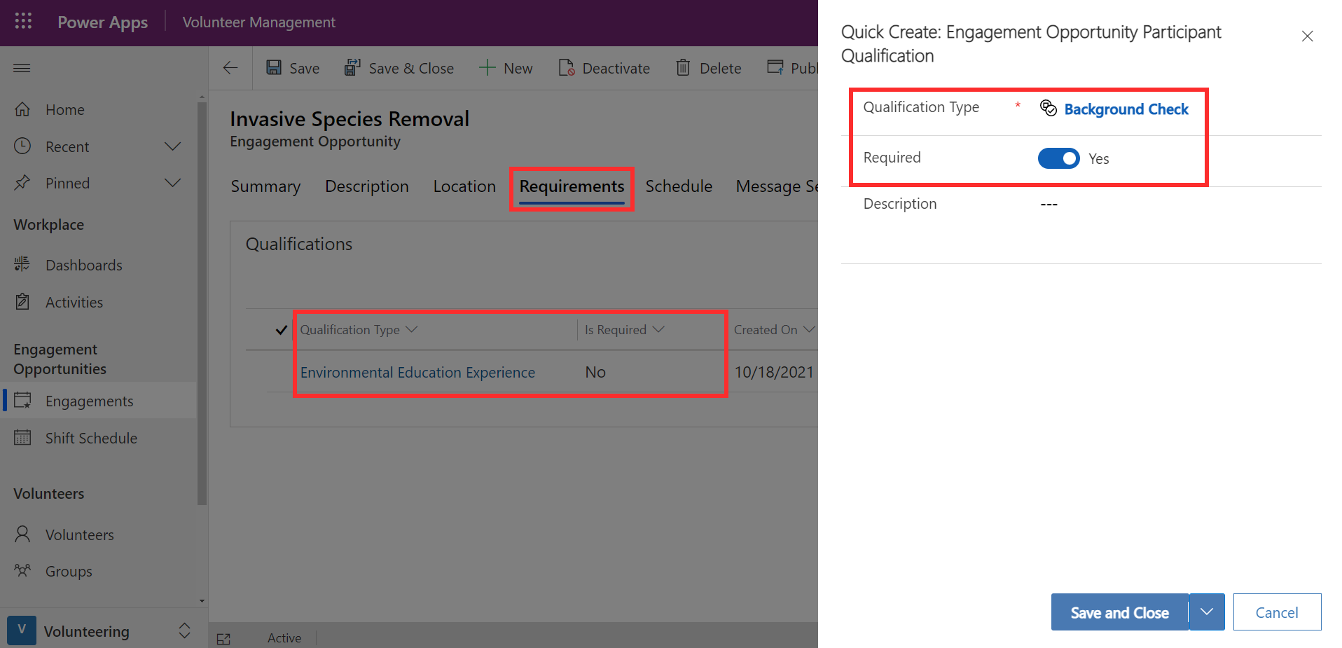Viewport: 1342px width, 648px height.
Task: Click the 10/18/2021 created date cell
Action: point(773,372)
